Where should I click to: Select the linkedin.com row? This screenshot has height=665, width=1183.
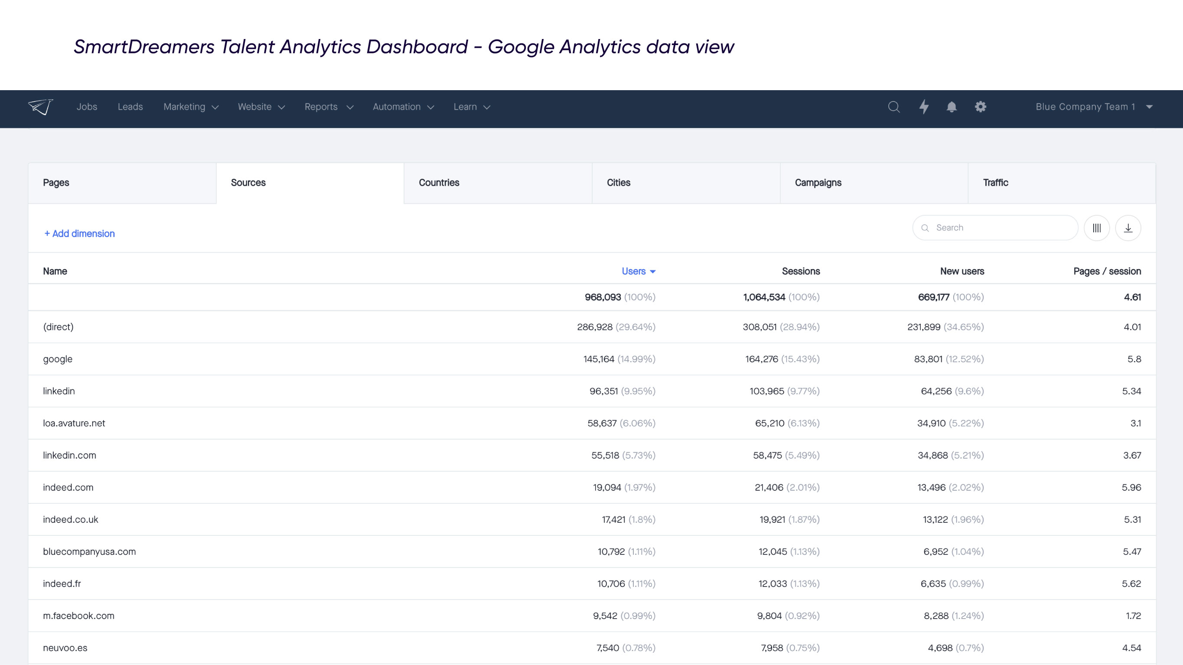click(592, 456)
